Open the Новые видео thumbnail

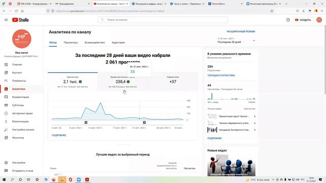231,165
